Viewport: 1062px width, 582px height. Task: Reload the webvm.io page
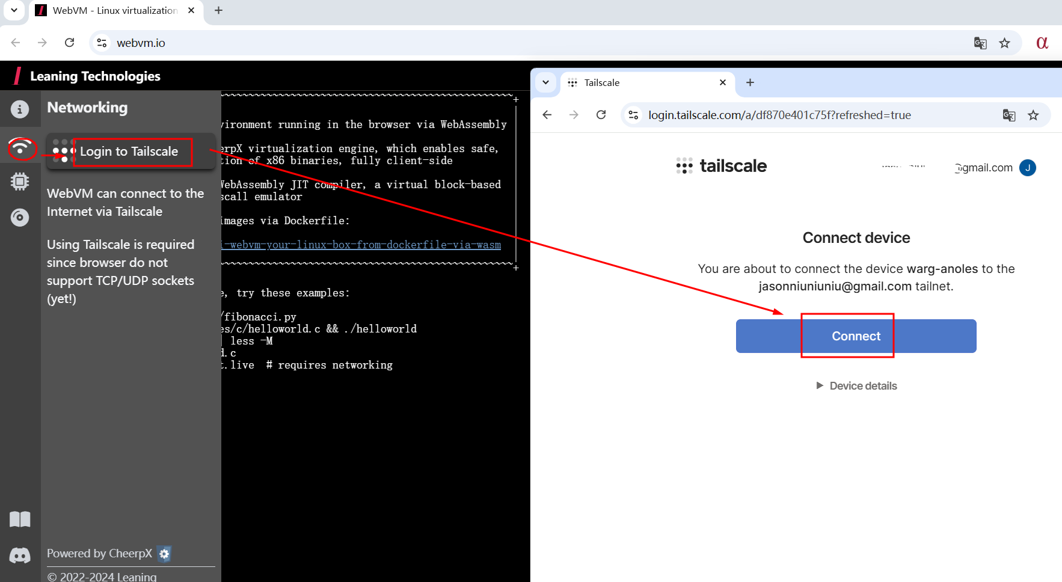click(x=70, y=43)
